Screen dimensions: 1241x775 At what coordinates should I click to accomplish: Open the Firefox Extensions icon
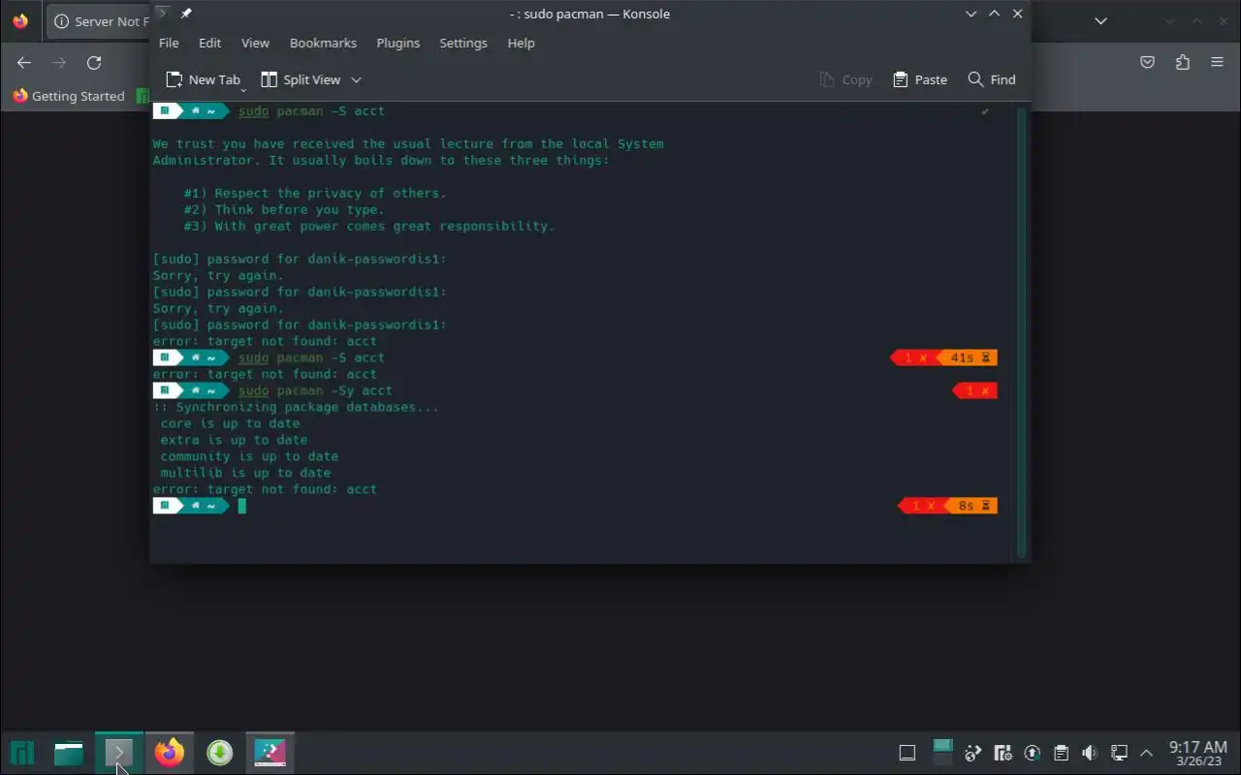(x=1182, y=62)
